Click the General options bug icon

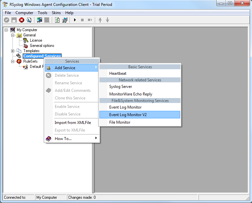pos(26,46)
